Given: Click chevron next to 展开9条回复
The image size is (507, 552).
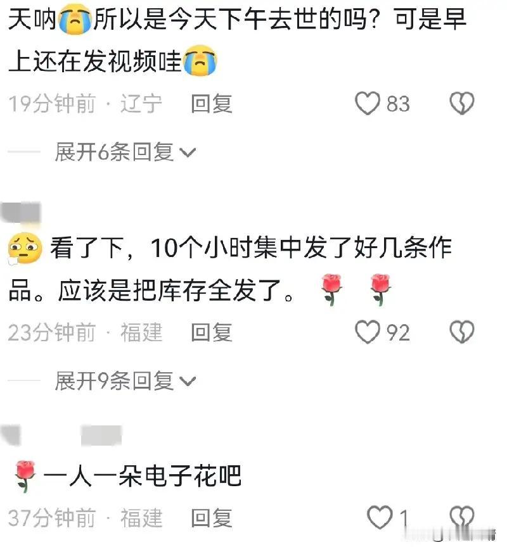Looking at the screenshot, I should click(x=188, y=381).
